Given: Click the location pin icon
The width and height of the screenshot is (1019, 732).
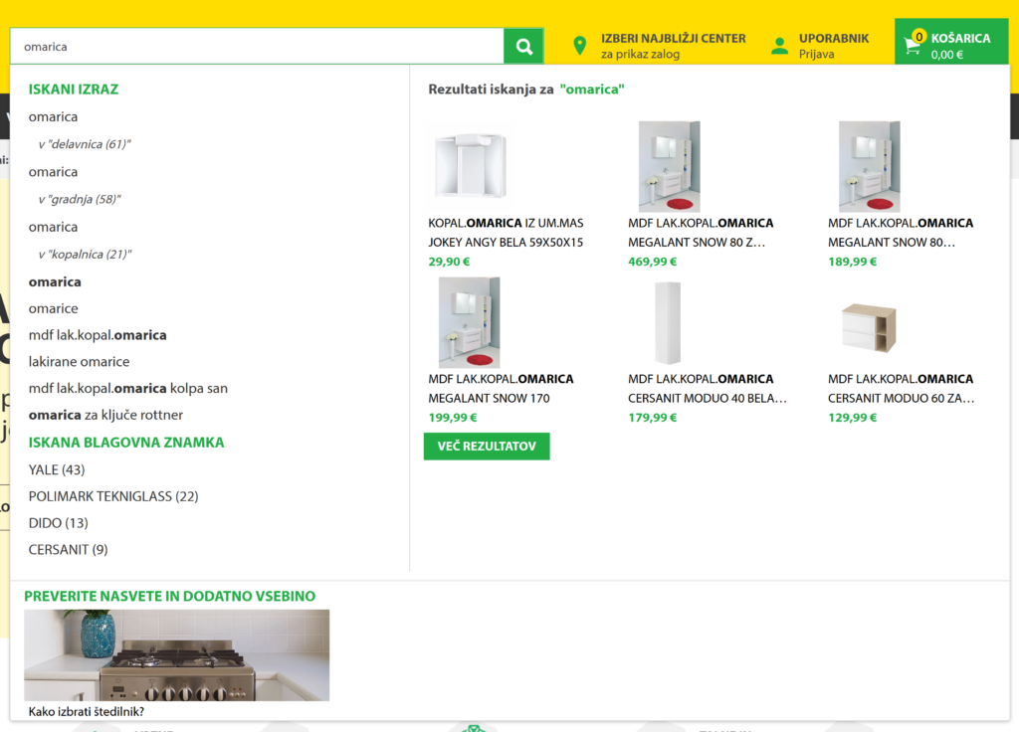Looking at the screenshot, I should point(580,46).
